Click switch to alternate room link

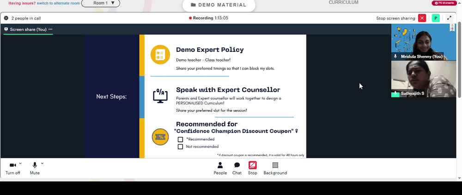pyautogui.click(x=58, y=3)
